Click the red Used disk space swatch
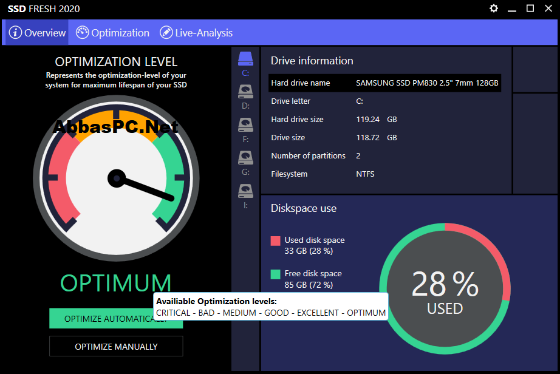Image resolution: width=560 pixels, height=374 pixels. (x=275, y=241)
